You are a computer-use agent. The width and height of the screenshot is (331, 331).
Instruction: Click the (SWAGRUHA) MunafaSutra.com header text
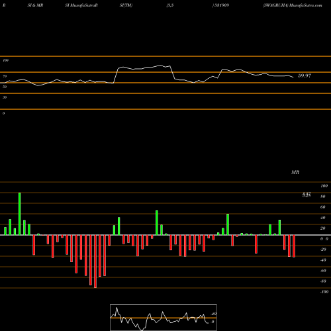coord(293,5)
